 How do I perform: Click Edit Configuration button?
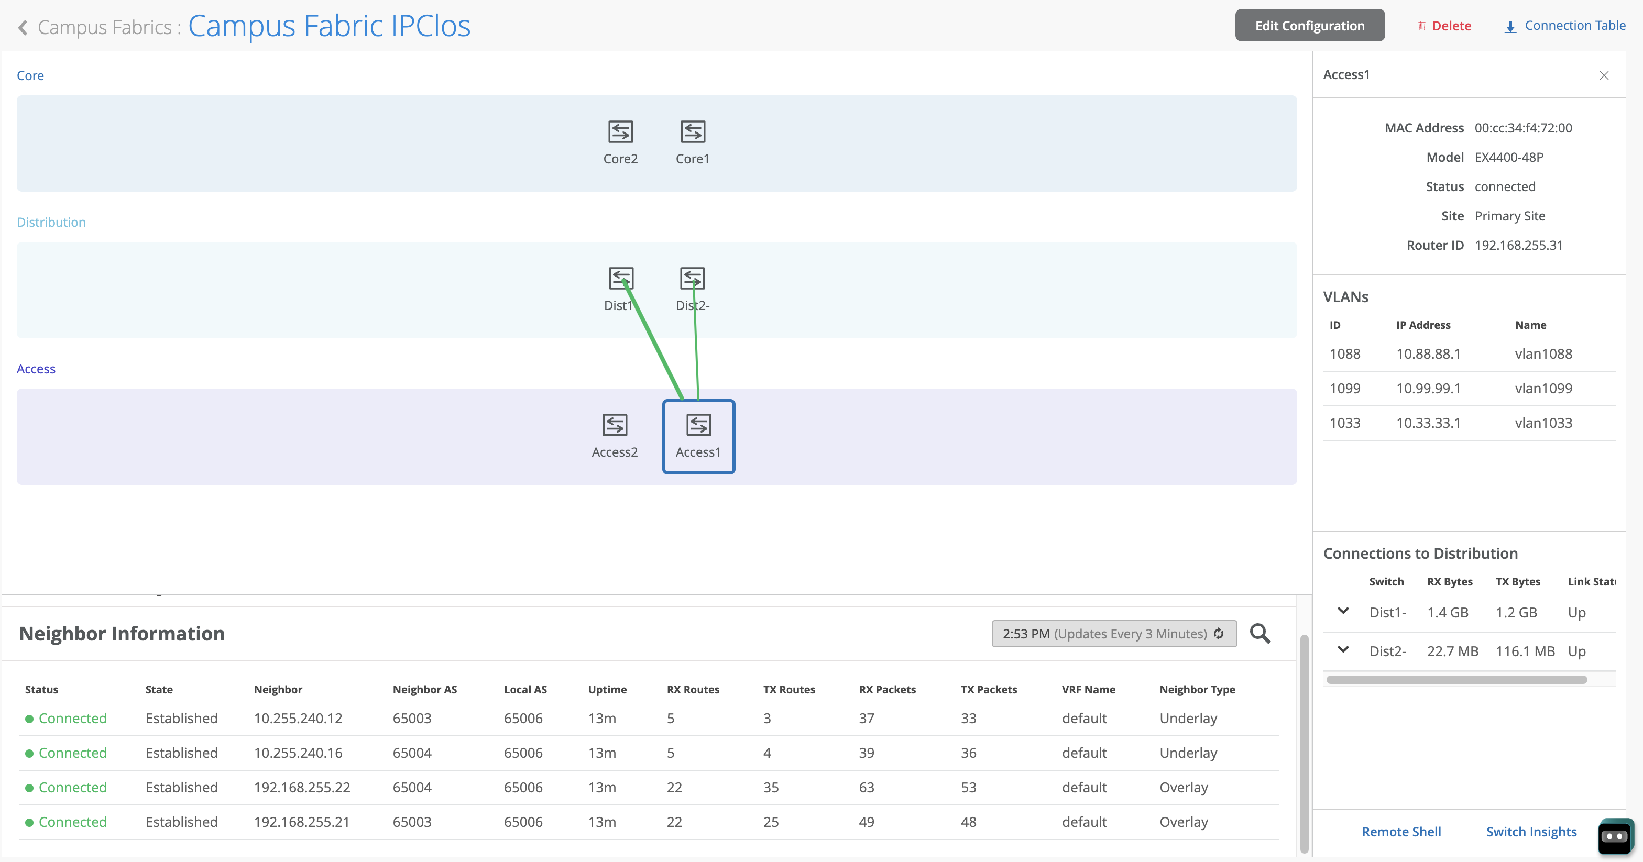click(x=1309, y=26)
